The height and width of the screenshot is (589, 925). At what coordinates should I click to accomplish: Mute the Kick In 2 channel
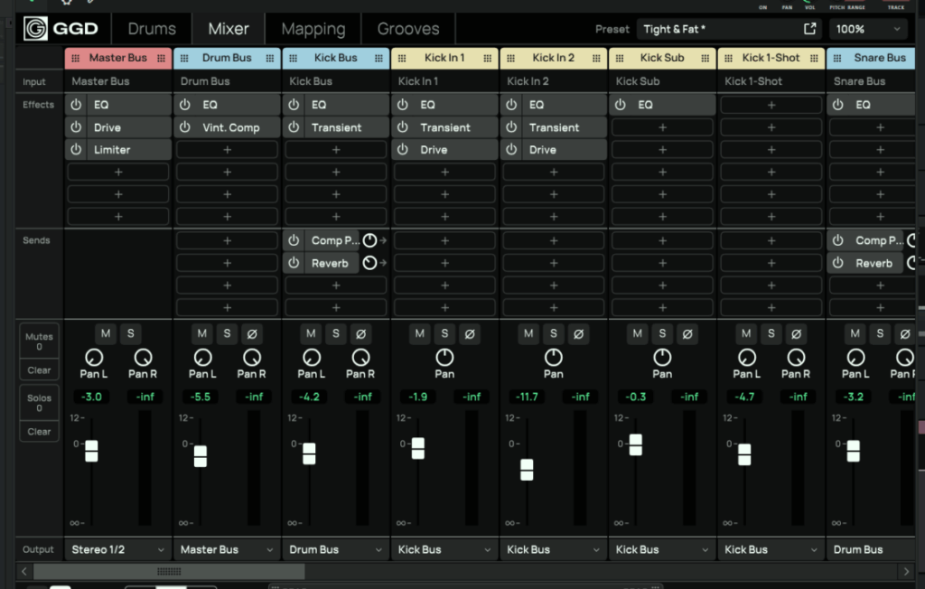point(528,334)
